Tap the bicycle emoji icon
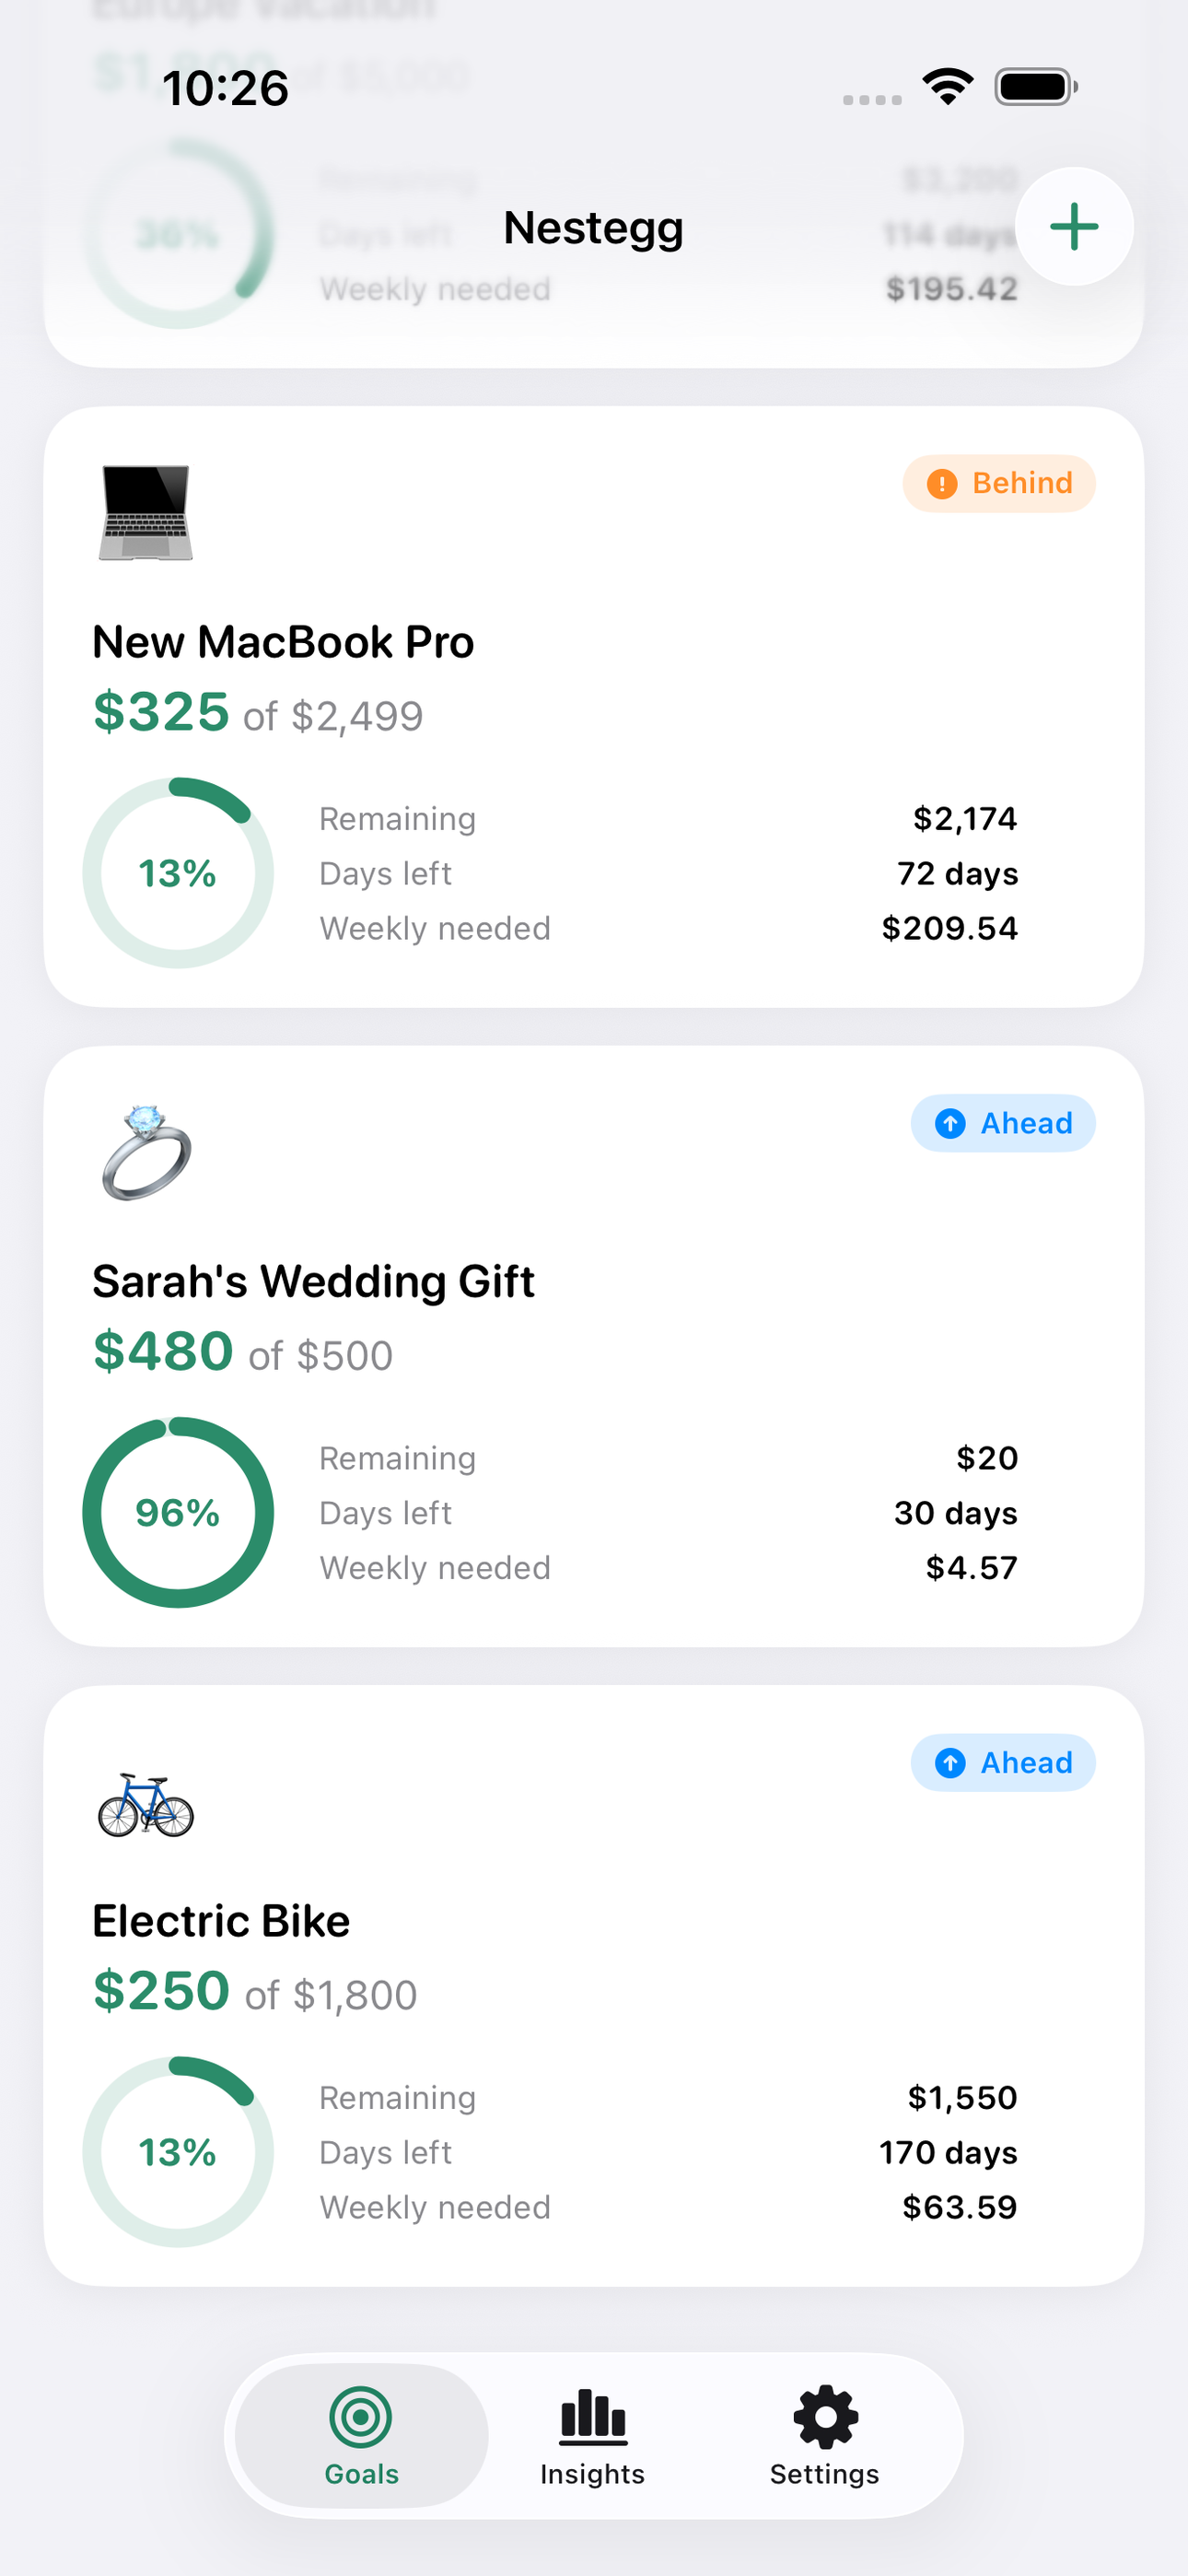This screenshot has width=1188, height=2576. click(146, 1805)
